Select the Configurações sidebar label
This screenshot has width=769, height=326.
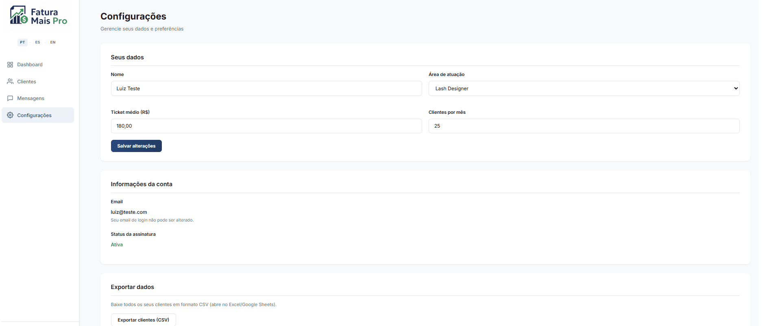coord(34,115)
